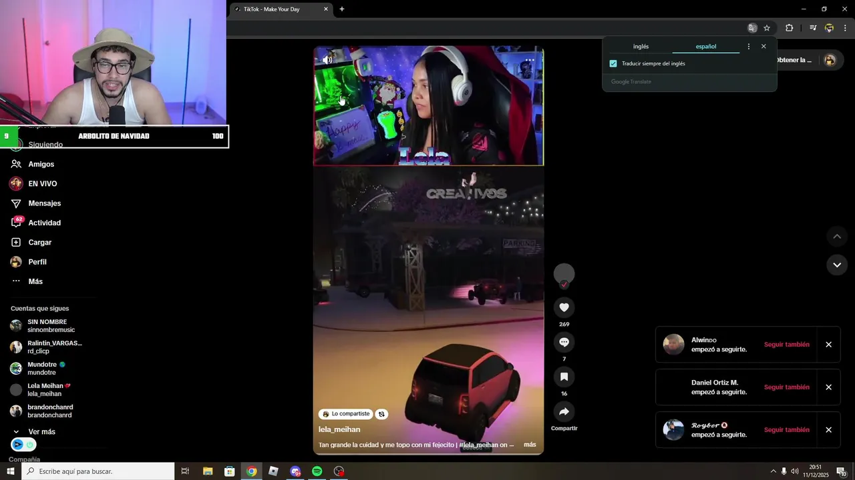Go to the previous video with up chevron
The height and width of the screenshot is (480, 855).
[x=837, y=237]
